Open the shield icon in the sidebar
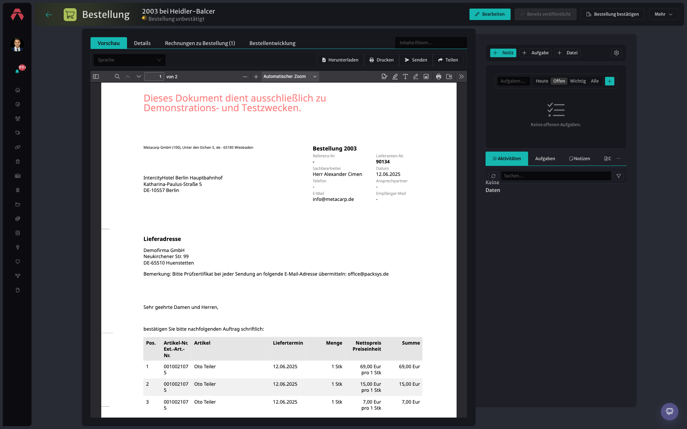Screen dimensions: 687x429 18,262
